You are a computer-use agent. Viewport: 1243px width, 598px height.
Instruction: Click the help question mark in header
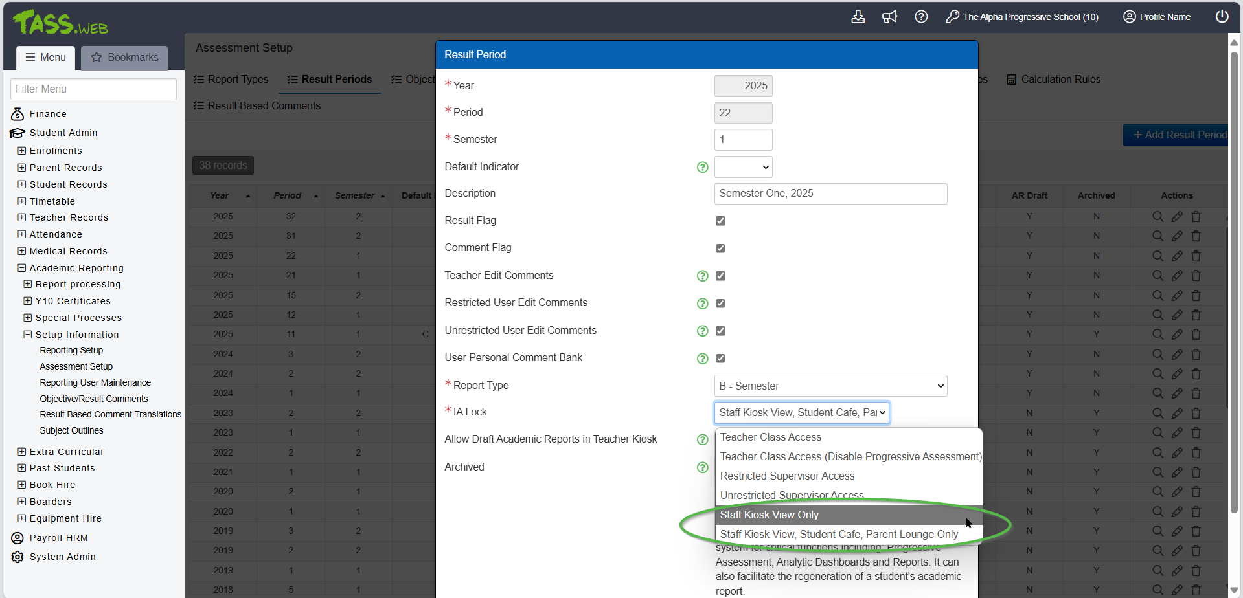pos(921,17)
